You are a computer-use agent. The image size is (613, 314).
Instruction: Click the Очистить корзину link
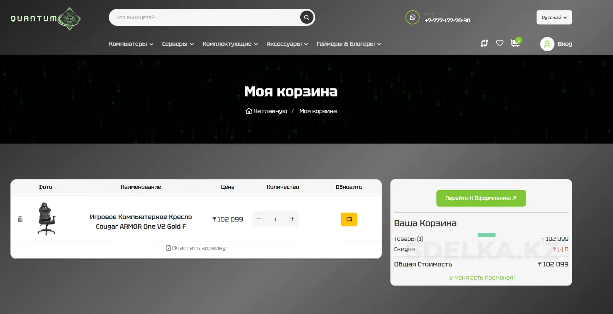click(196, 248)
